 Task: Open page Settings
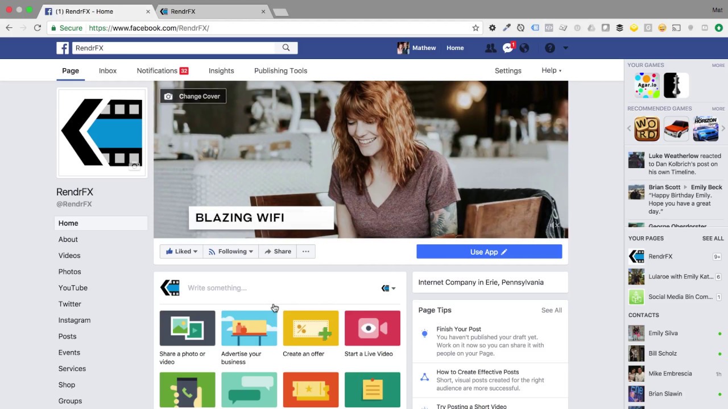click(508, 71)
